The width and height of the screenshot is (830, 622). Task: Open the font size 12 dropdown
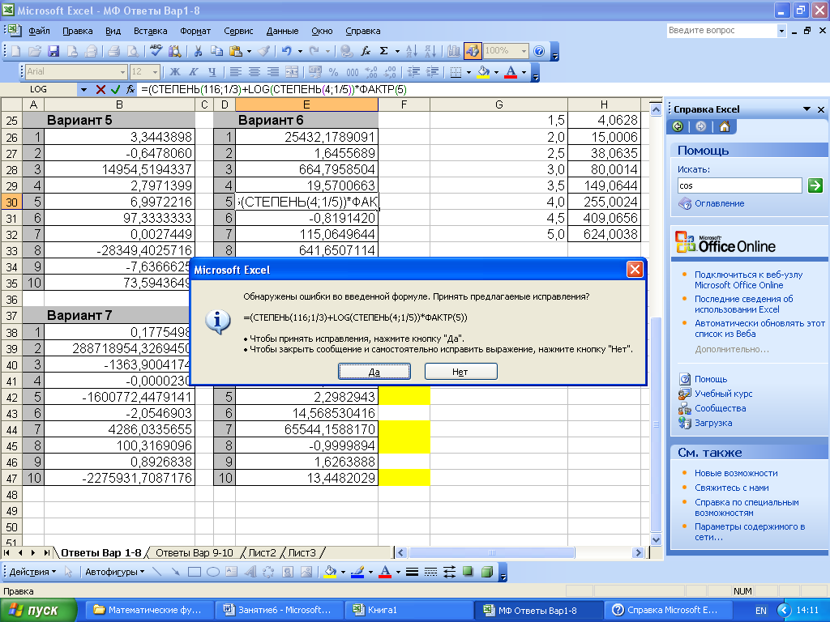[x=156, y=72]
